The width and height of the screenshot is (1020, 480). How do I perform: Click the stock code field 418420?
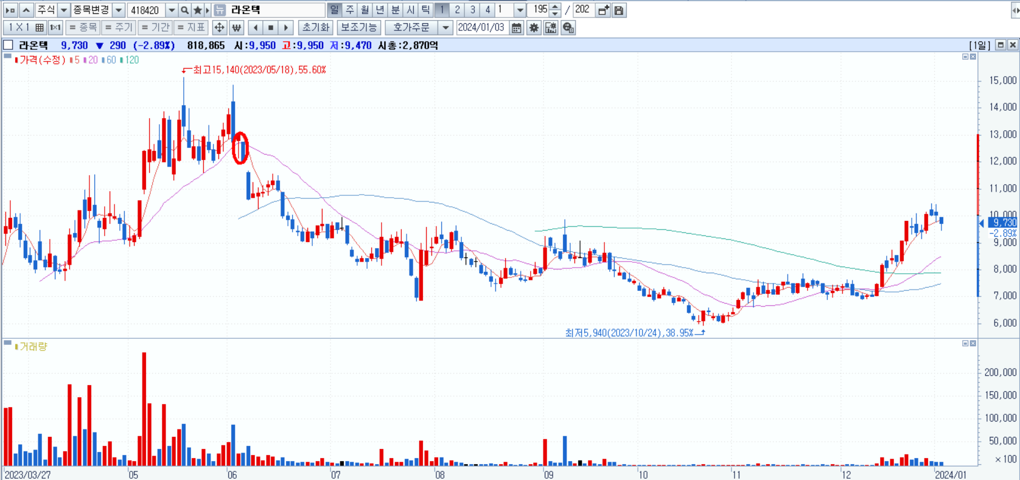coord(146,10)
